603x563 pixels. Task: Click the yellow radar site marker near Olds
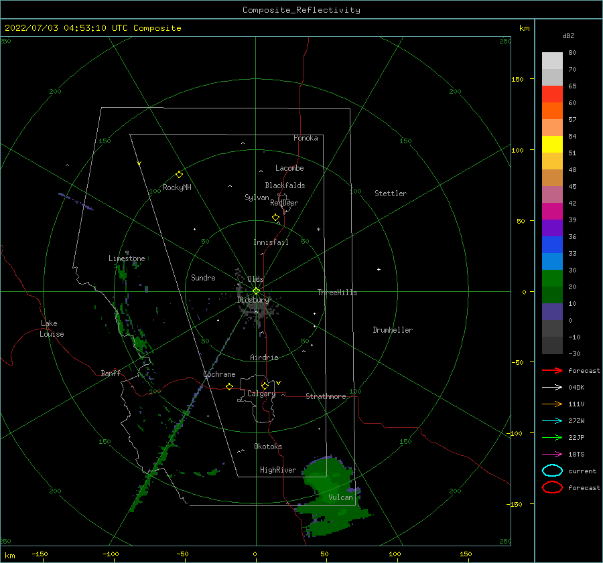tap(256, 291)
